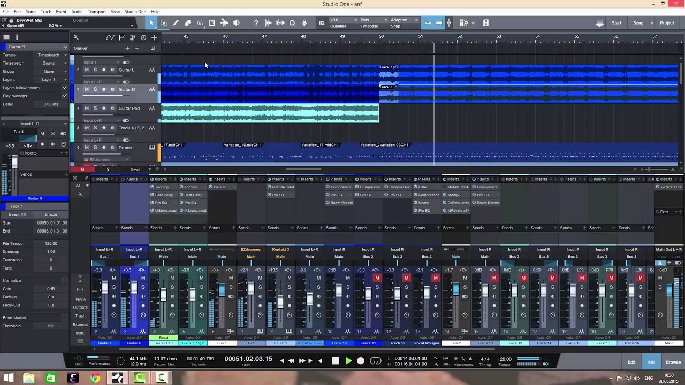Toggle the transport Loop button
The width and height of the screenshot is (685, 385).
tap(376, 361)
